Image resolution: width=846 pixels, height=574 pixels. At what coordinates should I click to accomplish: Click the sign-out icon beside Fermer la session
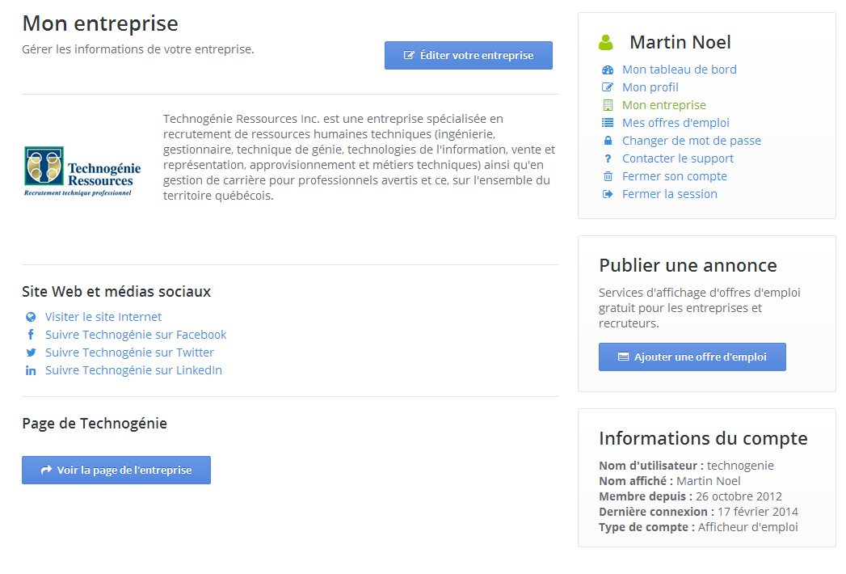tap(608, 194)
